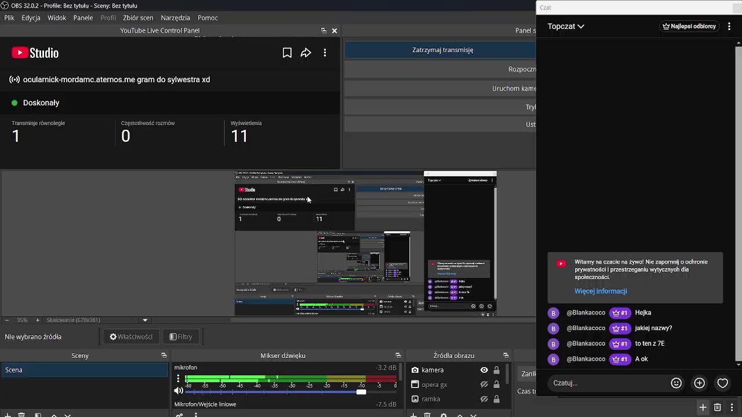Viewport: 742px width, 417px height.
Task: Open the three-dot menu below the chat
Action: tap(732, 408)
